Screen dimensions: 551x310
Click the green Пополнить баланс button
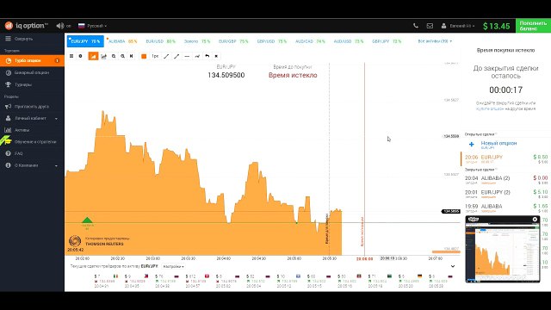click(x=533, y=26)
